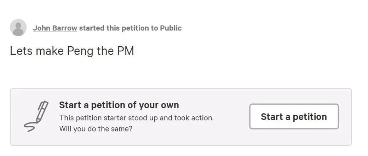Screen dimensions: 368x156
Task: Click the words your own in the banner heading
Action: 158,105
